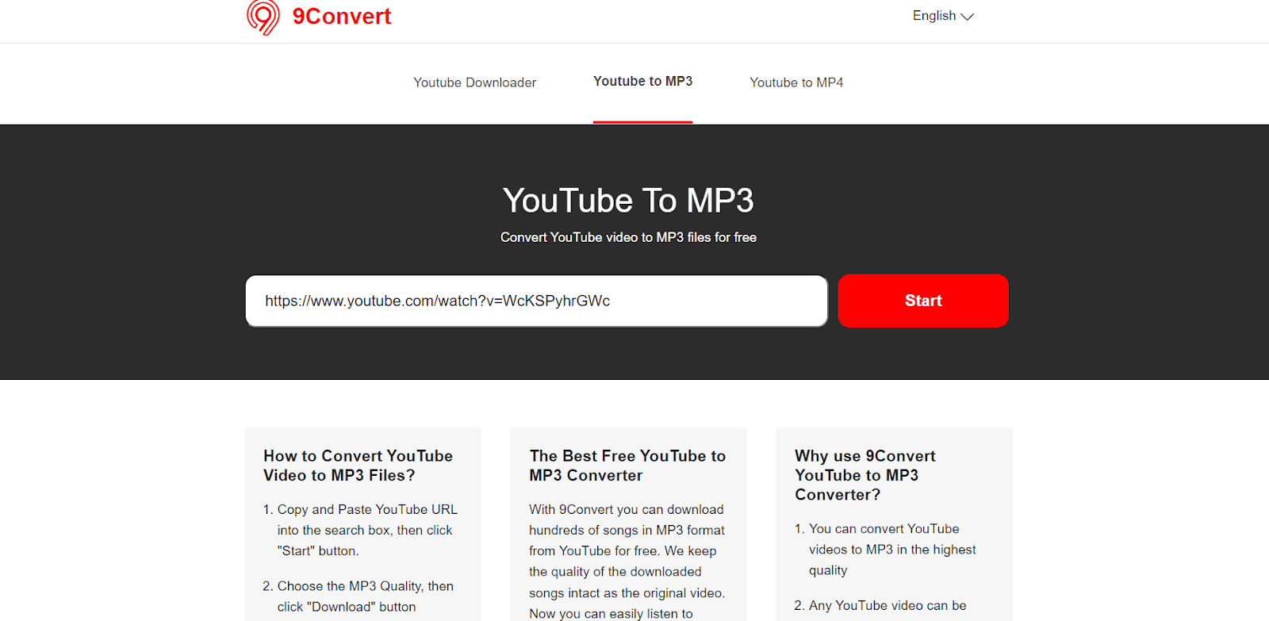The image size is (1269, 621).
Task: Click the red Start button
Action: tap(923, 301)
